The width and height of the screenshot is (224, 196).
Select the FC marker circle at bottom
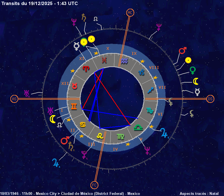pyautogui.click(x=94, y=185)
